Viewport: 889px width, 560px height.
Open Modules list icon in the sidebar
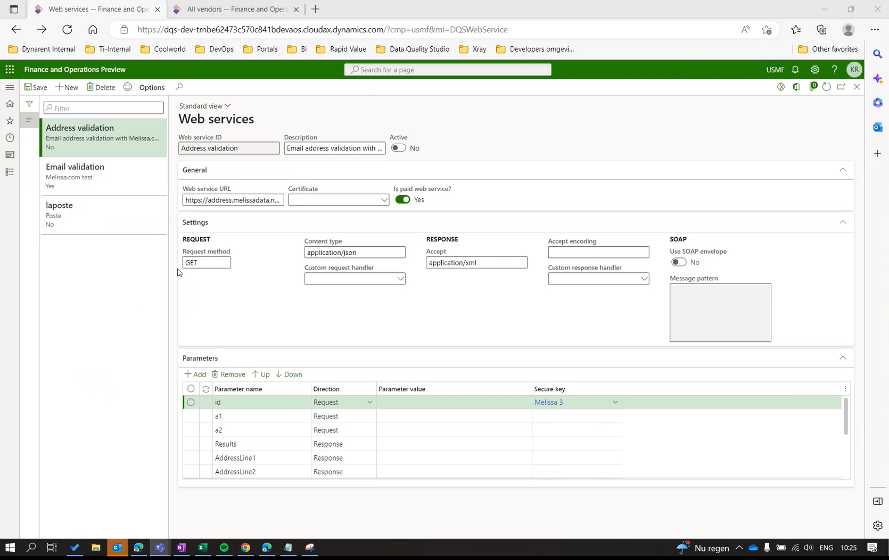click(x=10, y=172)
